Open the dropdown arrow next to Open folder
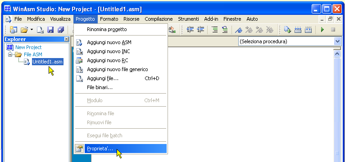This screenshot has width=345, height=162. tap(32, 29)
